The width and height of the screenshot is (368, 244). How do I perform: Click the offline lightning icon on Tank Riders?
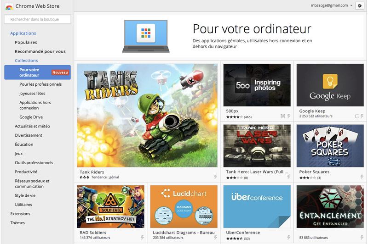coord(215,177)
